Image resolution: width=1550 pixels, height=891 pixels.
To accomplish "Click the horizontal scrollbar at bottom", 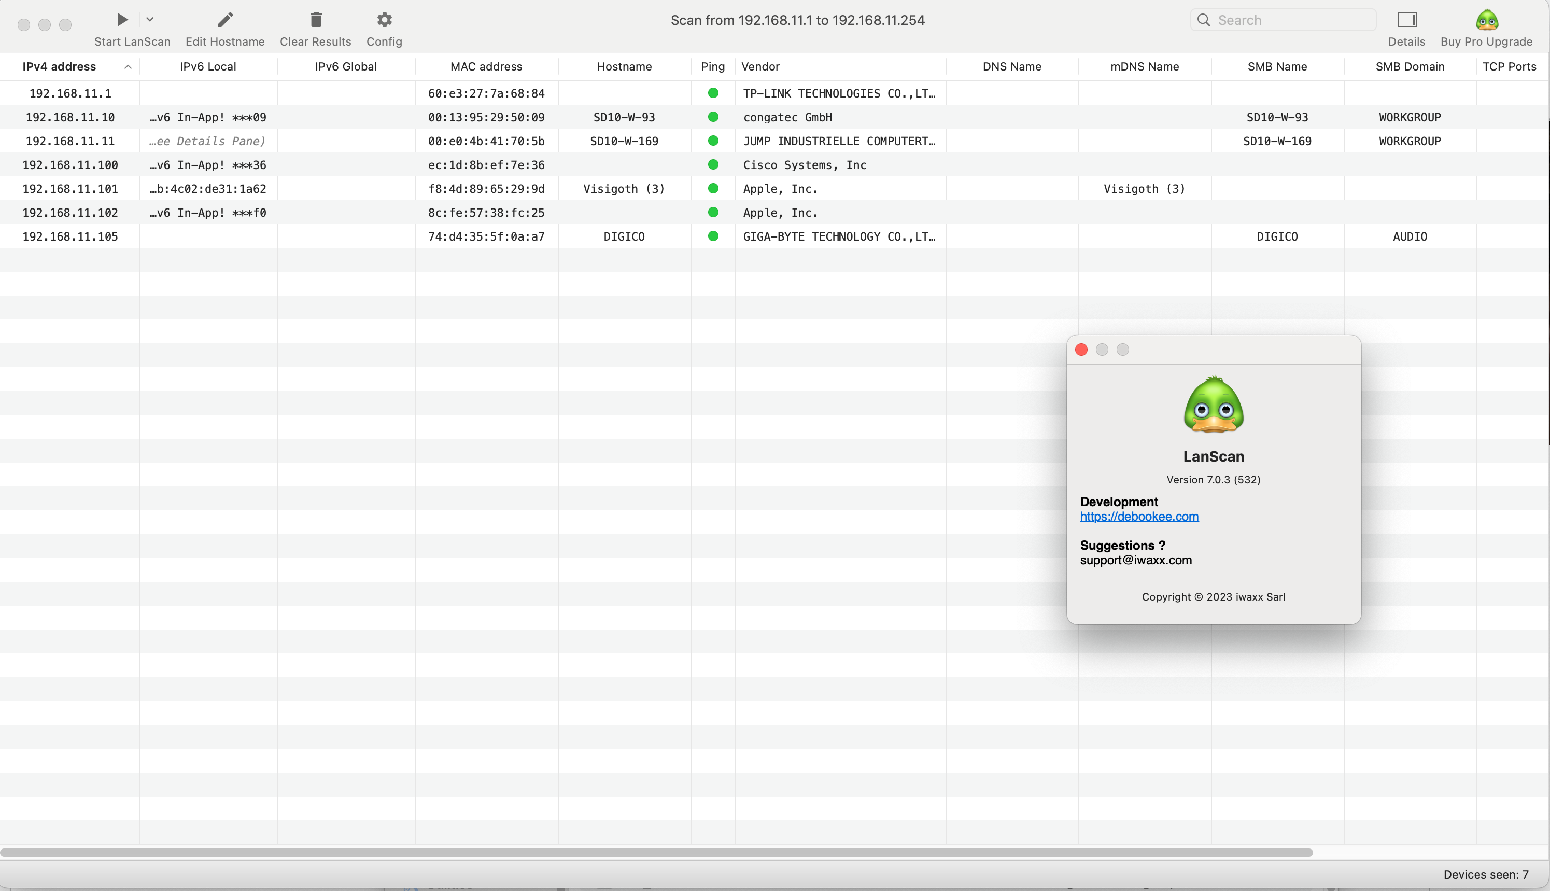I will 656,853.
